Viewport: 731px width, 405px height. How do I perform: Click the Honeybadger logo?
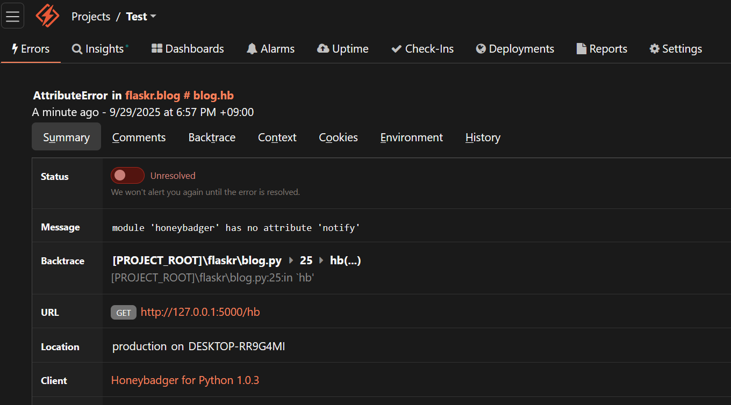[x=47, y=16]
